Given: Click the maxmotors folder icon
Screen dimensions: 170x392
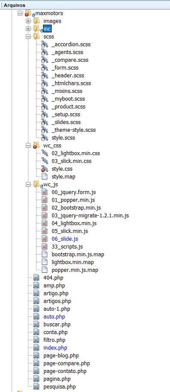Looking at the screenshot, I should [28, 13].
